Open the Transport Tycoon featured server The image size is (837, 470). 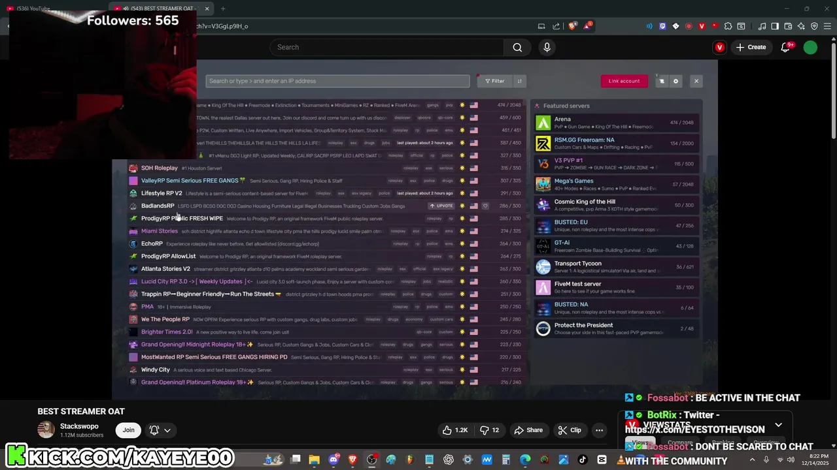[616, 267]
